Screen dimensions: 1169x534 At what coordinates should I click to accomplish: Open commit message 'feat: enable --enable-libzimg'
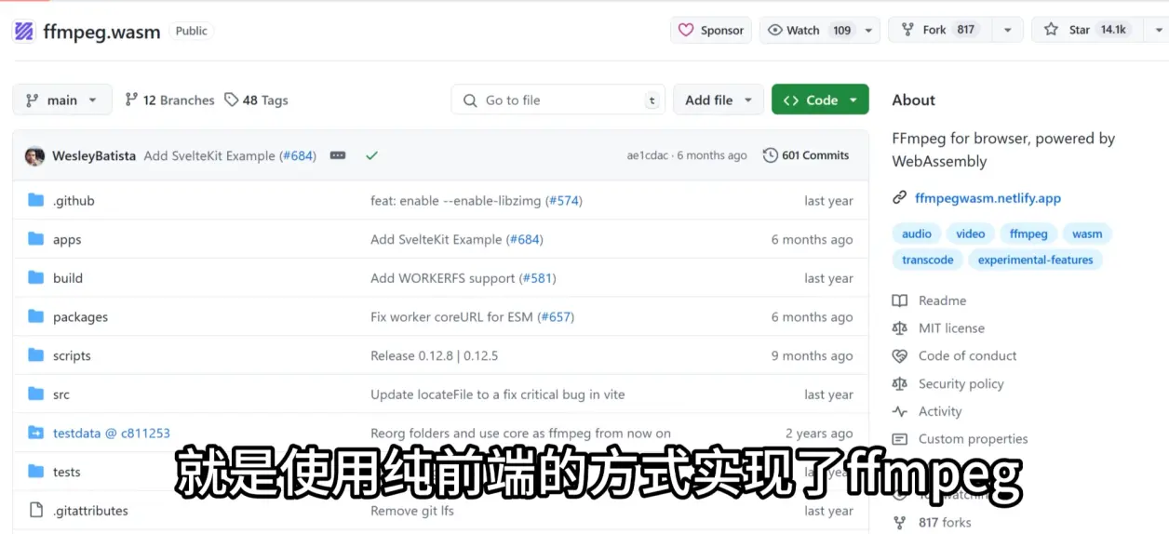(456, 200)
